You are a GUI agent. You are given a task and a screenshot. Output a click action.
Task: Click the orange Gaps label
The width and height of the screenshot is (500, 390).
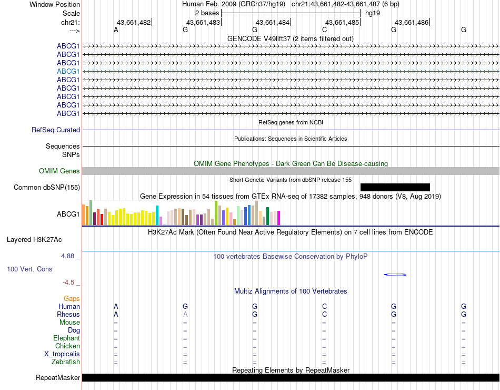(72, 299)
